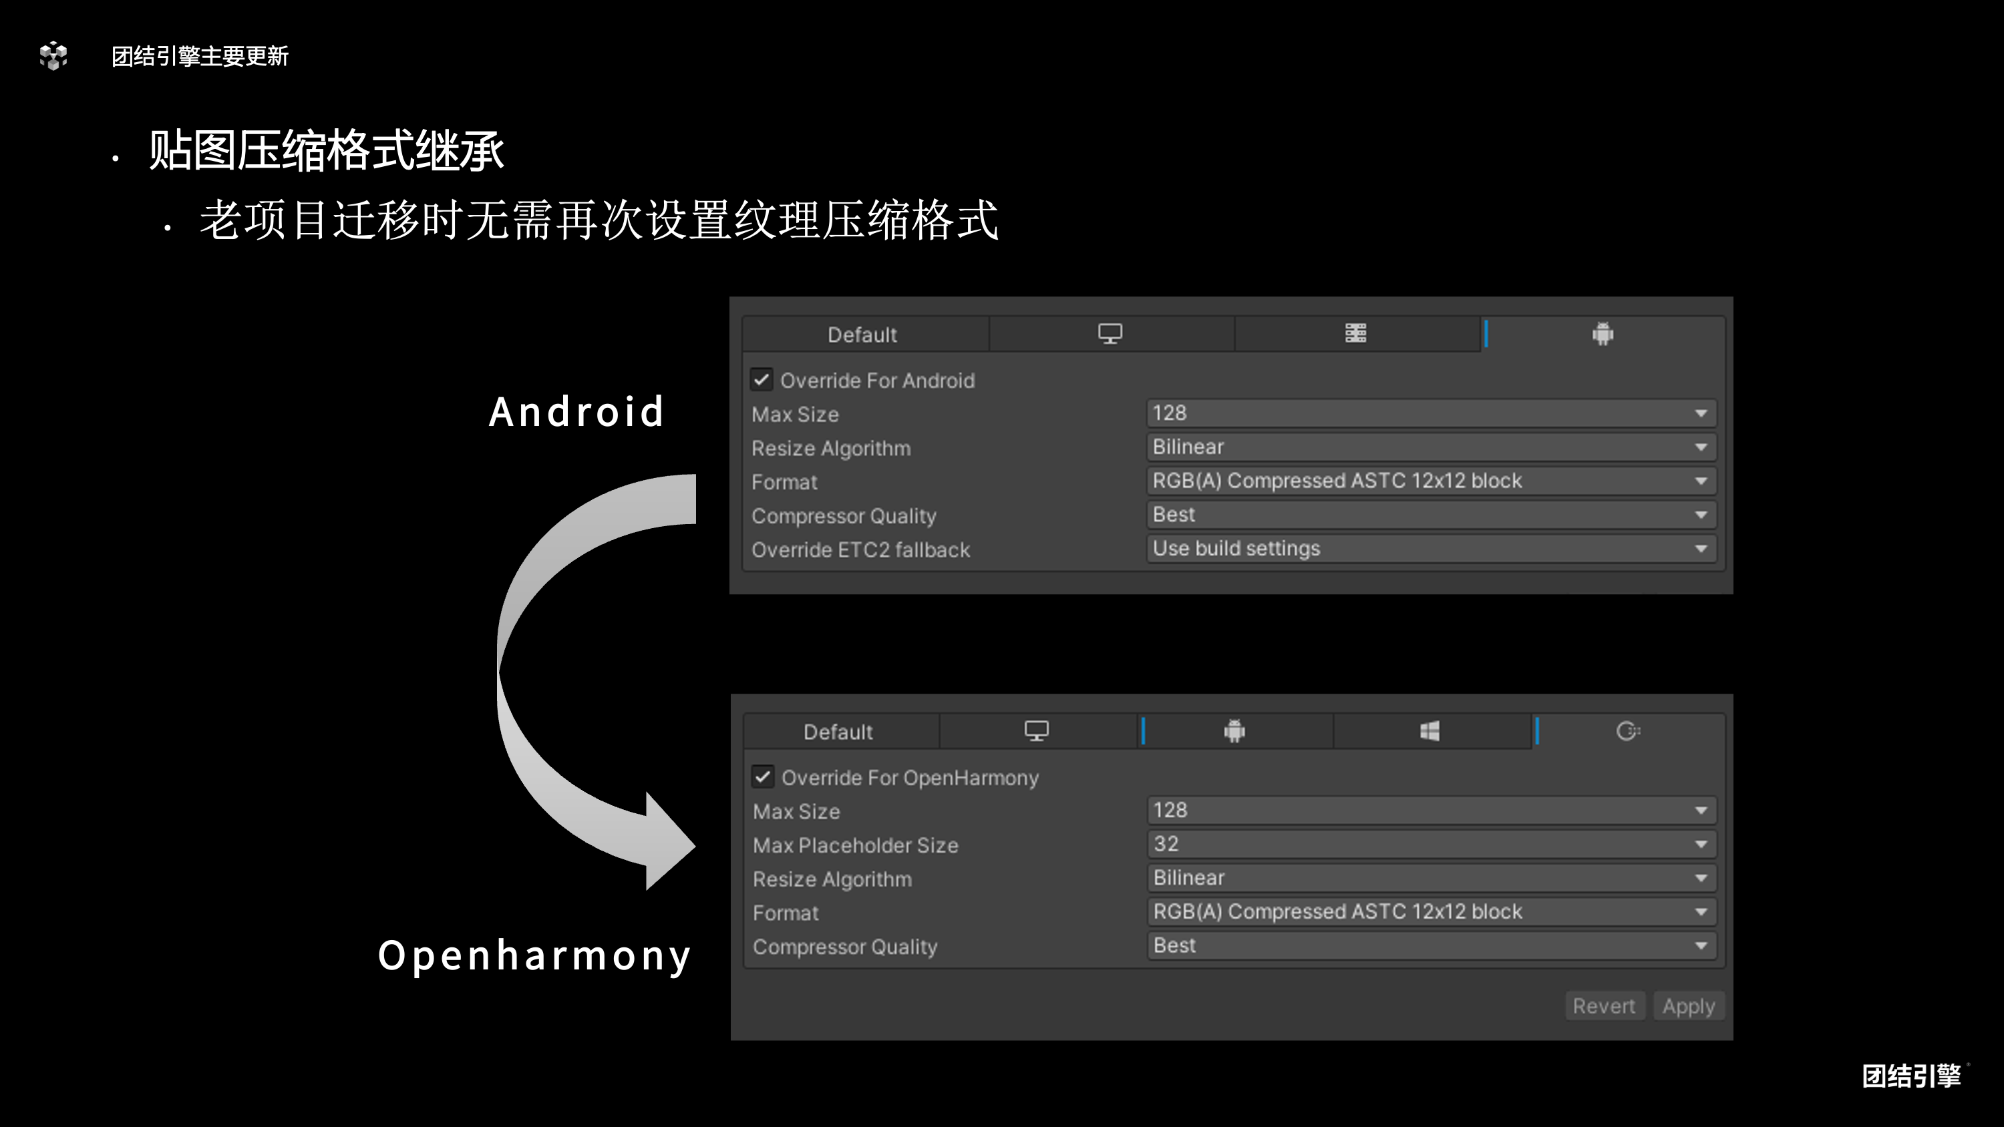Screen dimensions: 2004x1127
Task: Click the Tuanjie cube logo at top left
Action: [53, 56]
